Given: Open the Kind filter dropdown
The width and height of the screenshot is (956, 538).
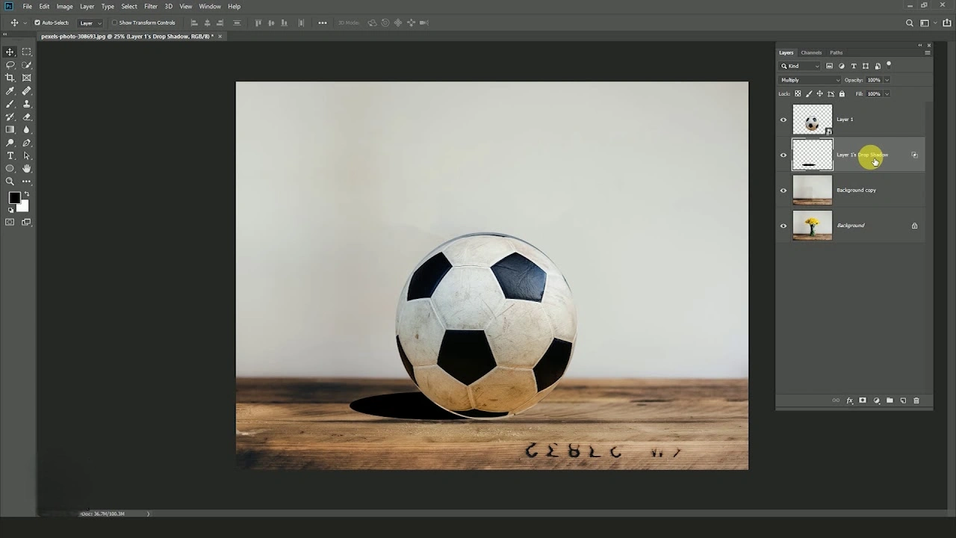Looking at the screenshot, I should click(x=799, y=66).
